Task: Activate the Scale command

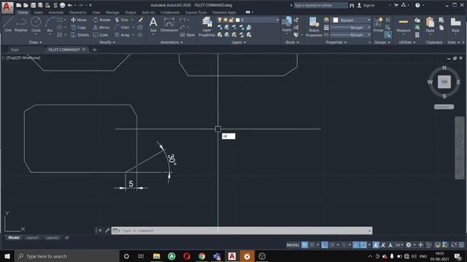Action: [101, 35]
